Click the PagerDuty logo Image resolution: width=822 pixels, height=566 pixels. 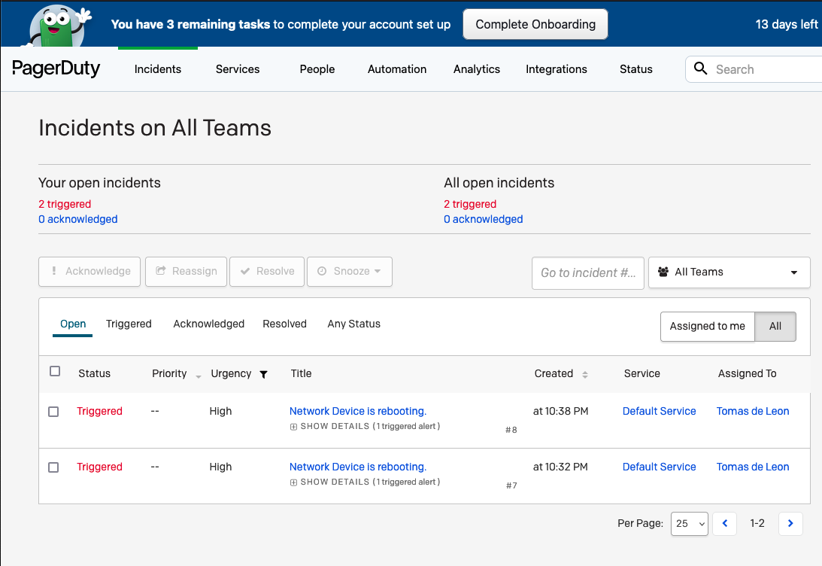(x=56, y=68)
